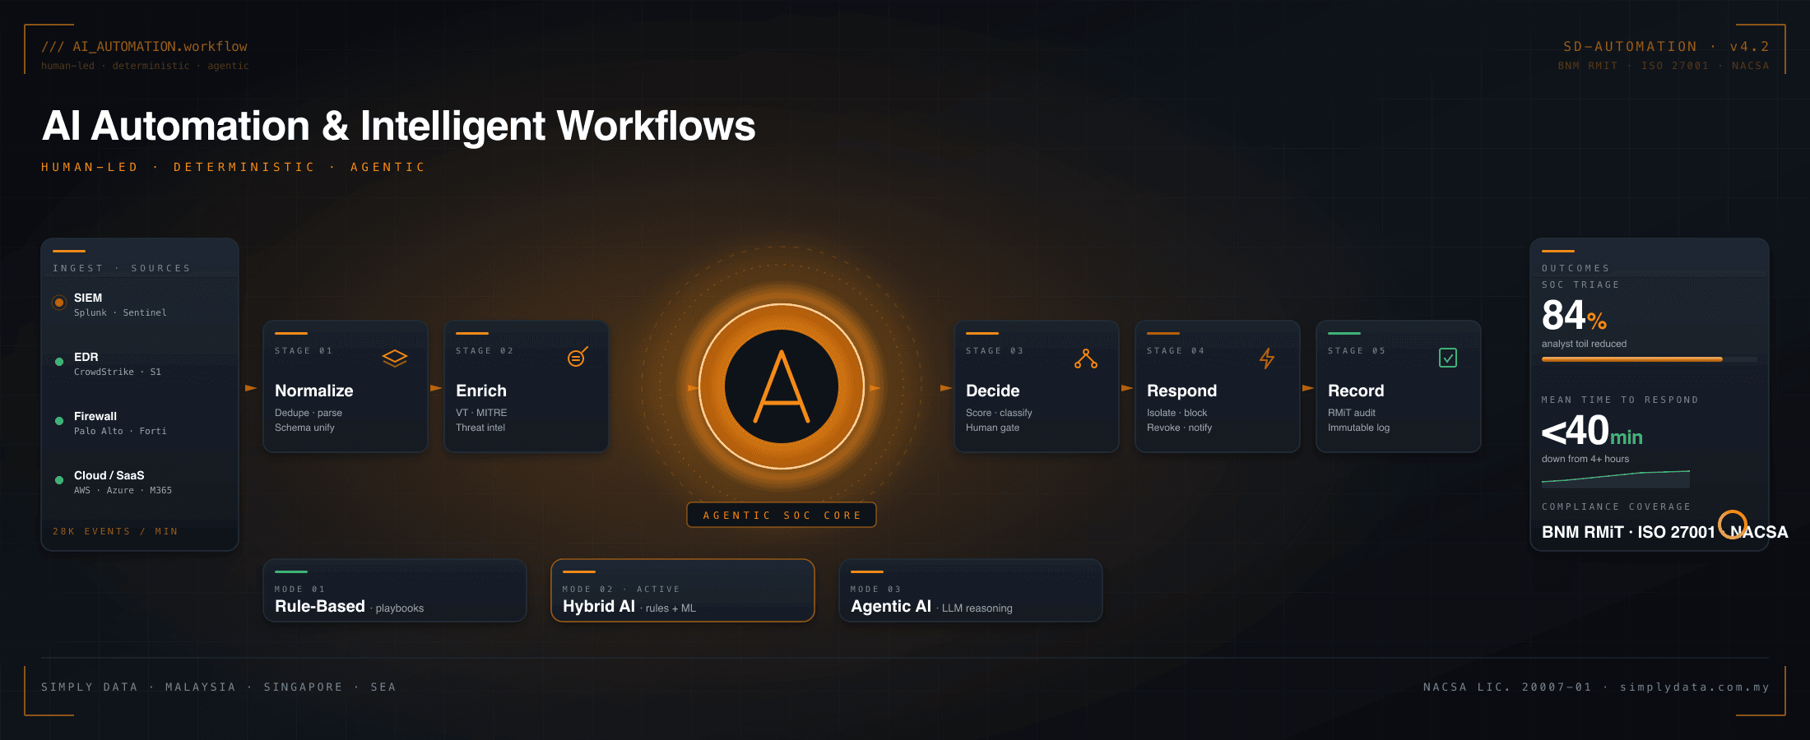
Task: Click 'Human gate' text in Decide
Action: pyautogui.click(x=992, y=428)
